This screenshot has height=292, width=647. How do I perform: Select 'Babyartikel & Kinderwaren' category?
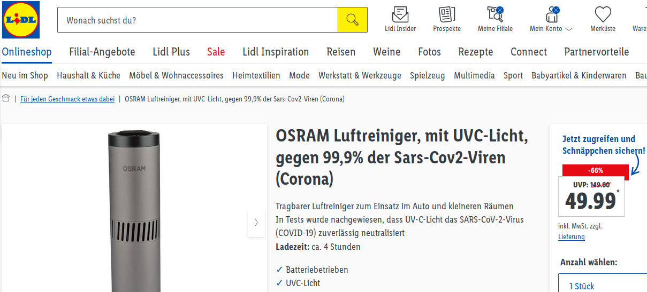point(579,75)
